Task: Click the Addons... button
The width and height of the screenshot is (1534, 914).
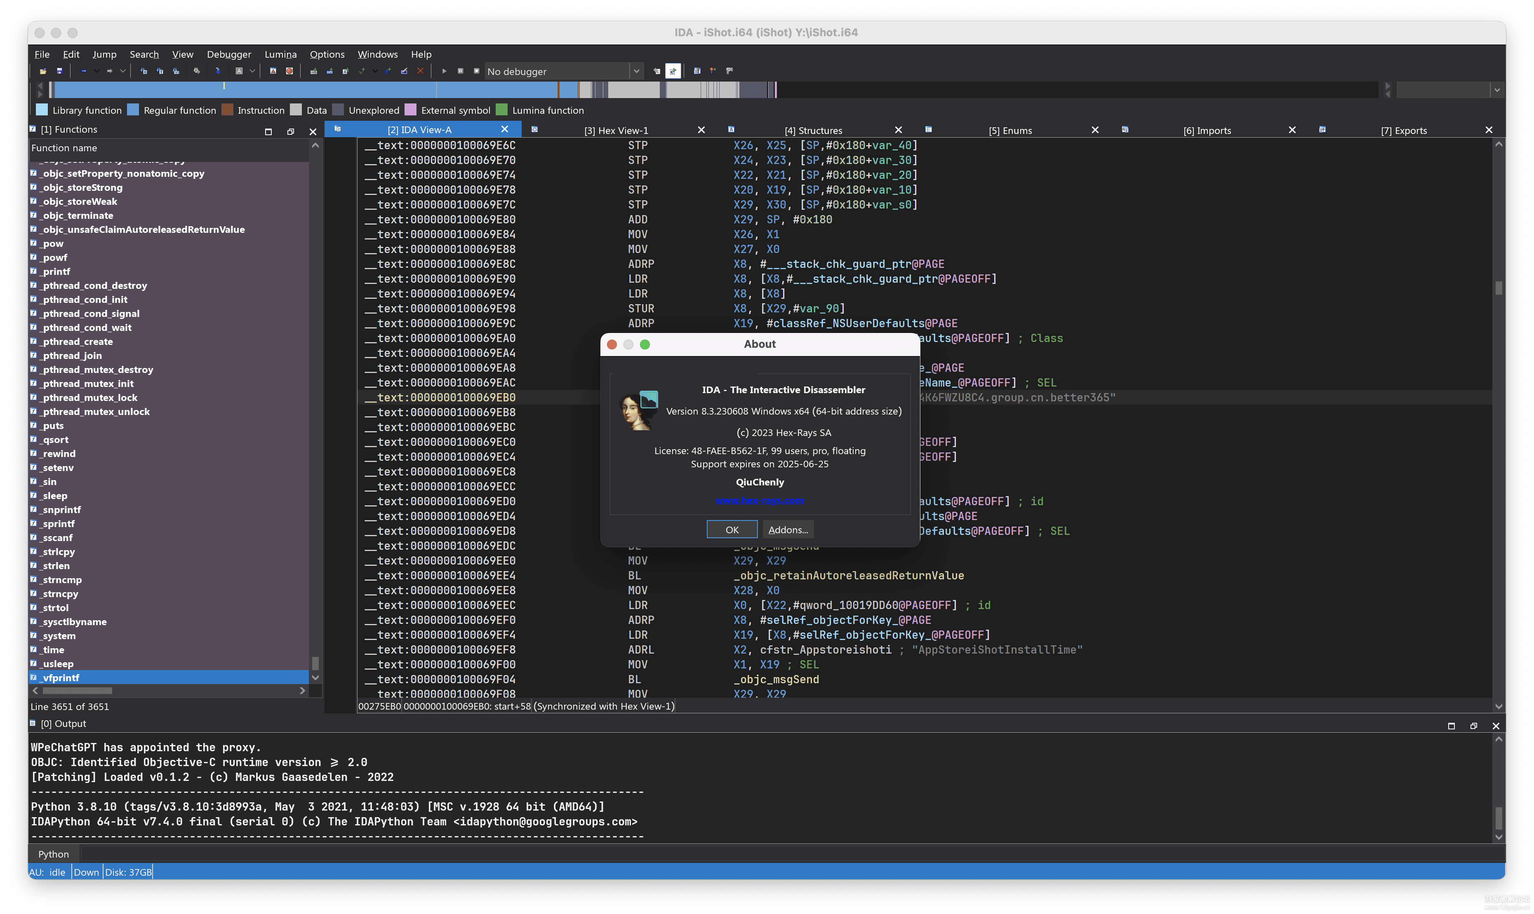Action: [788, 530]
